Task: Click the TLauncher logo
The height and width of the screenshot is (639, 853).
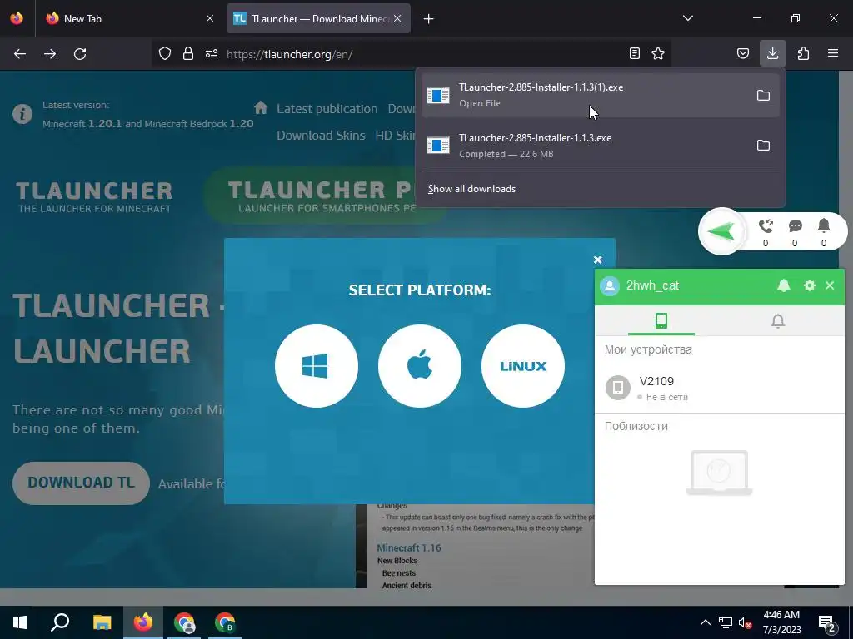Action: tap(94, 196)
